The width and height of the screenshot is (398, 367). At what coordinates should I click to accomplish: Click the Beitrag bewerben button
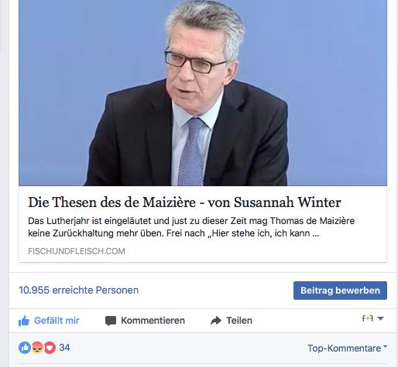[340, 291]
